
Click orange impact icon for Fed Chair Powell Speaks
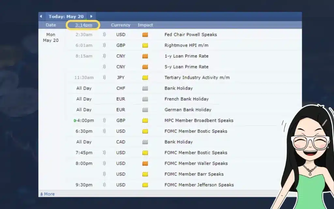pos(145,35)
